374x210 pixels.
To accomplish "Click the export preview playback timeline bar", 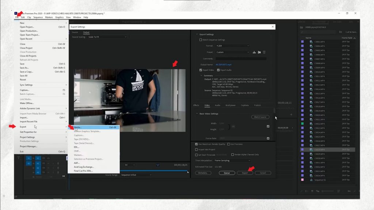I will [154, 171].
